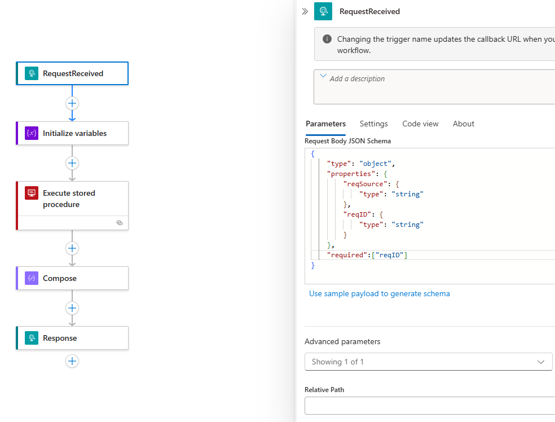555x422 pixels.
Task: Click inside the Relative Path input field
Action: click(x=429, y=406)
